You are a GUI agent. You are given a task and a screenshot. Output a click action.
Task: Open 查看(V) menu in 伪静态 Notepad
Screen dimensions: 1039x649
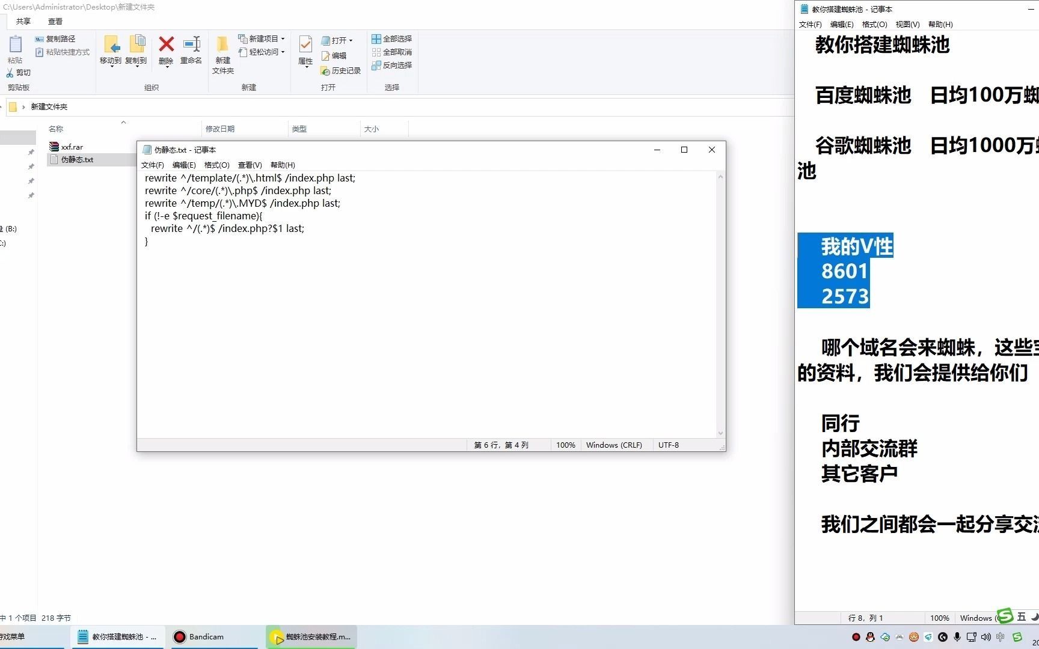(x=250, y=165)
